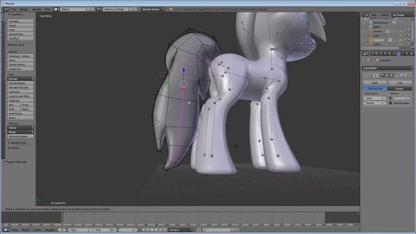Toggle Camera visibility eye icon
The image size is (416, 234).
[x=400, y=31]
